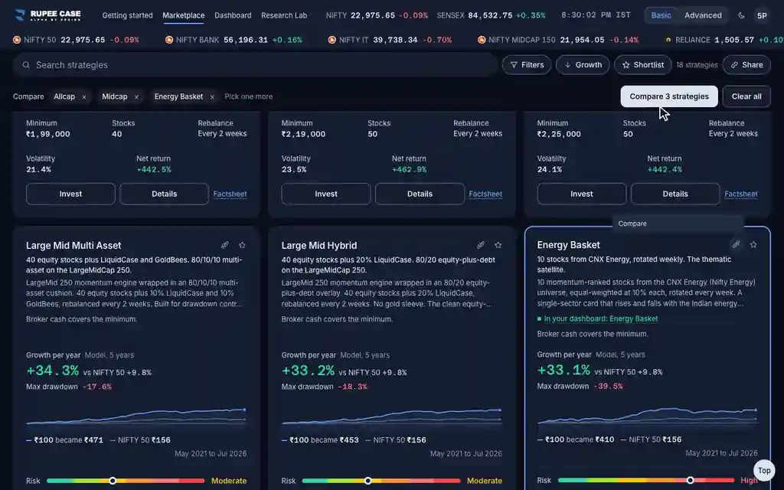This screenshot has height=490, width=784.
Task: Click the 8:30:02 PM IST clock
Action: coord(596,15)
